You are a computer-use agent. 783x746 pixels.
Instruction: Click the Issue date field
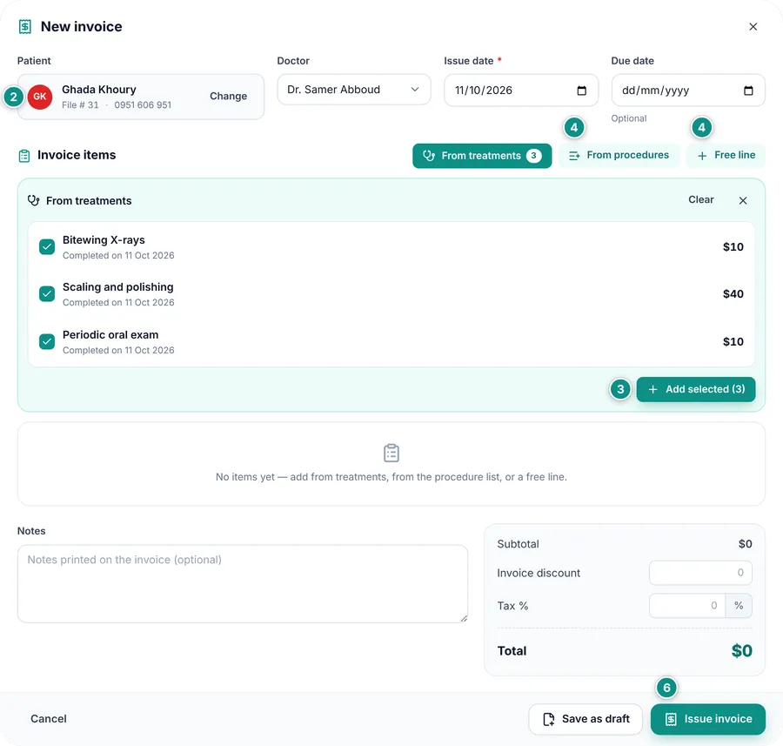point(521,91)
